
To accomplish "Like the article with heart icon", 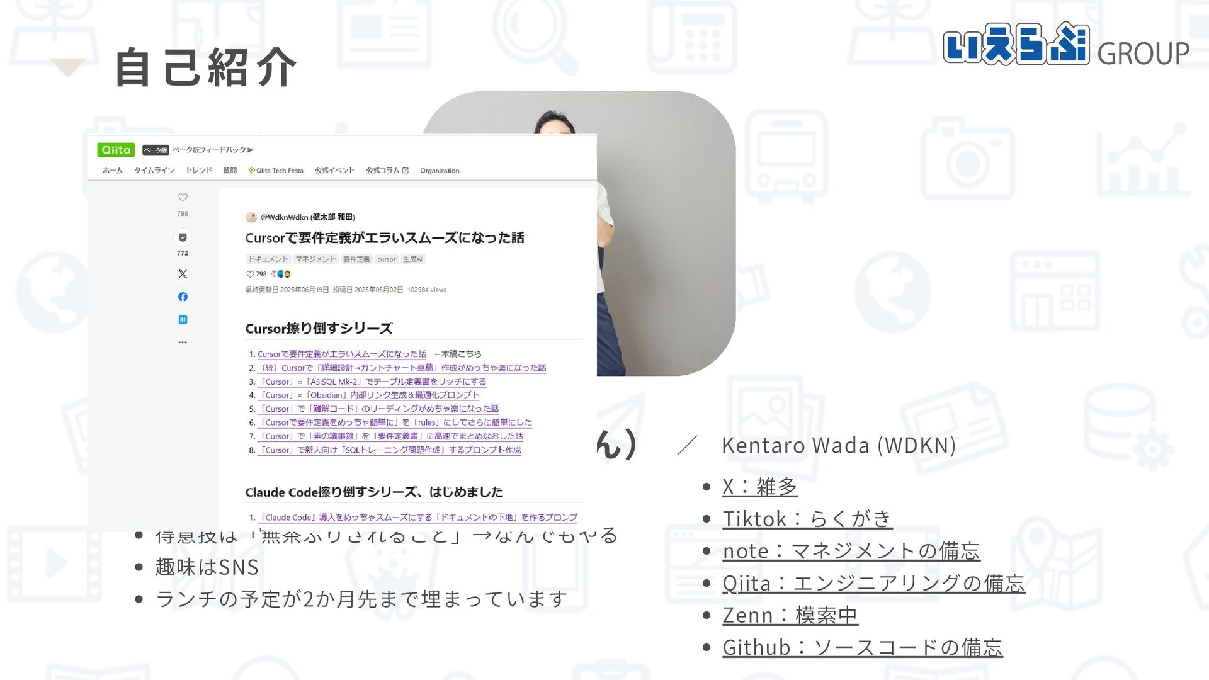I will coord(183,198).
